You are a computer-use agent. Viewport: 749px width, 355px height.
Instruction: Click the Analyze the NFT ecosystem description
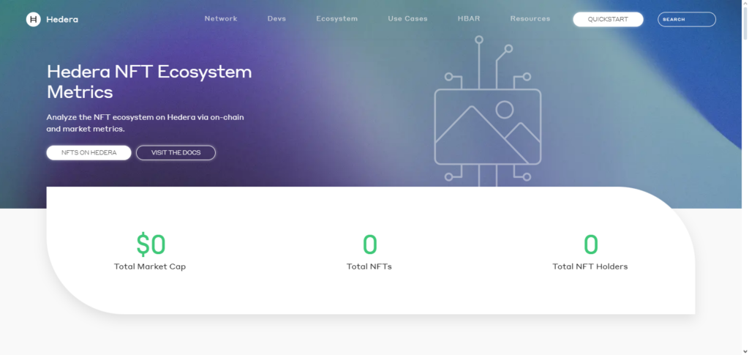click(146, 123)
